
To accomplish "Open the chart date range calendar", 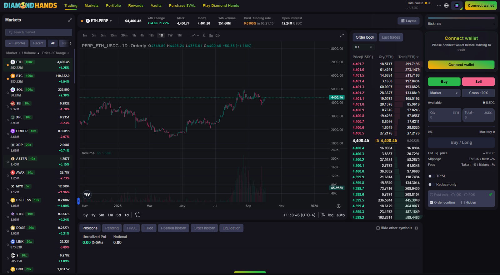I will tap(137, 215).
